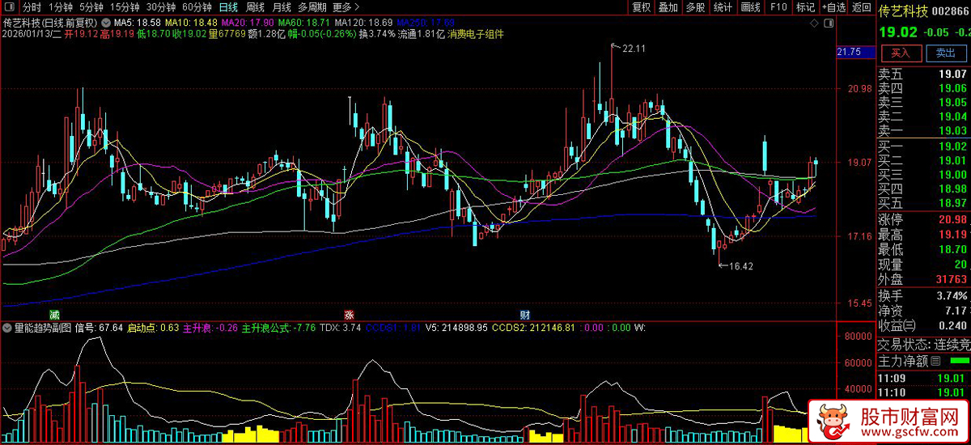This screenshot has width=971, height=445.
Task: Click the 启动点: 0.63 indicator value
Action: 154,328
